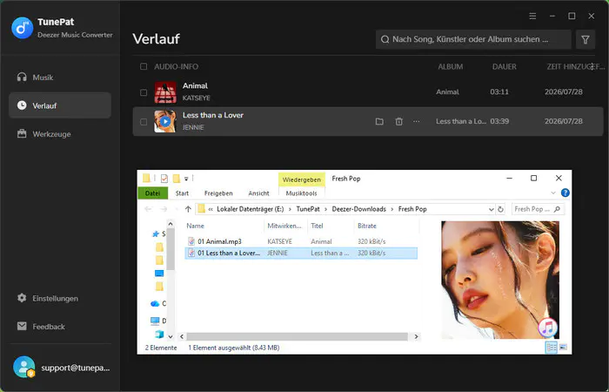Open Ansicht tab in Explorer
This screenshot has width=609, height=392.
click(258, 193)
